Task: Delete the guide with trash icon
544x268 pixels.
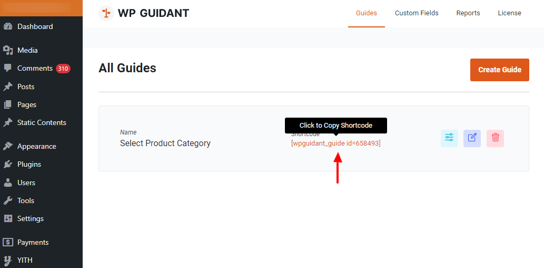Action: click(495, 138)
